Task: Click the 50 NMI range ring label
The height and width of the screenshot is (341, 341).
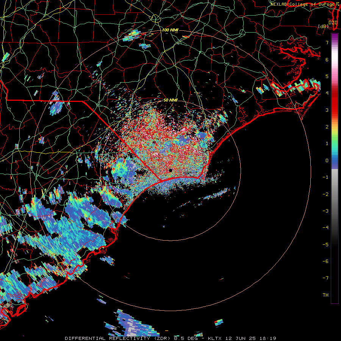Action: 170,100
